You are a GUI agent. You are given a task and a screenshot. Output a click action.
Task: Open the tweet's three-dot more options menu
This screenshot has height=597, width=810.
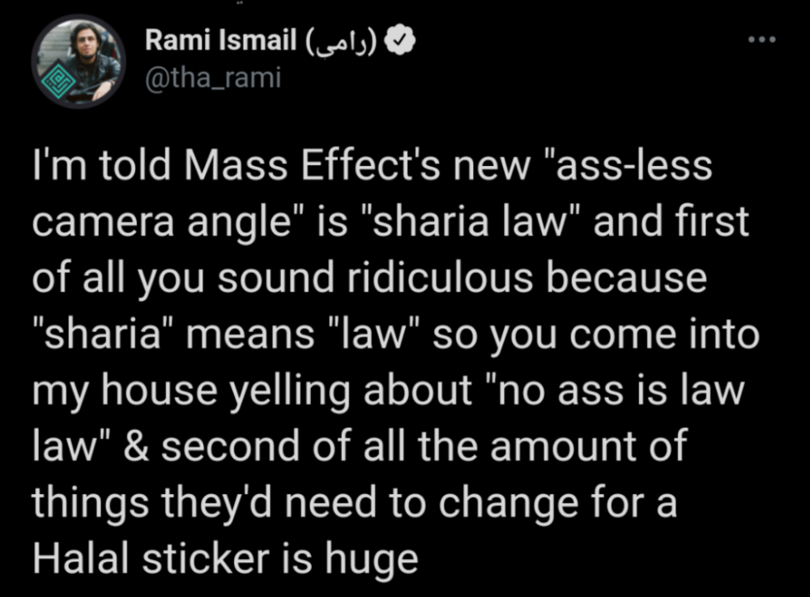coord(761,41)
